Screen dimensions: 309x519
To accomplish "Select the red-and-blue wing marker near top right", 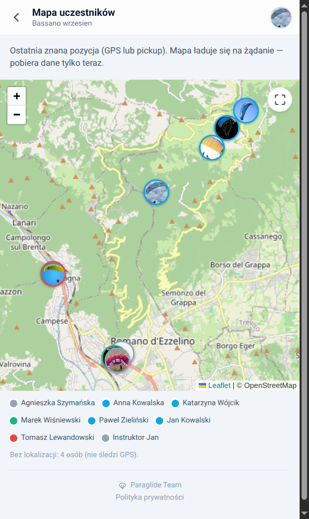I will point(246,110).
